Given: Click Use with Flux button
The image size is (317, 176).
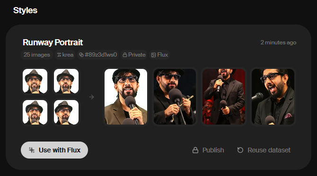Looking at the screenshot, I should (54, 150).
